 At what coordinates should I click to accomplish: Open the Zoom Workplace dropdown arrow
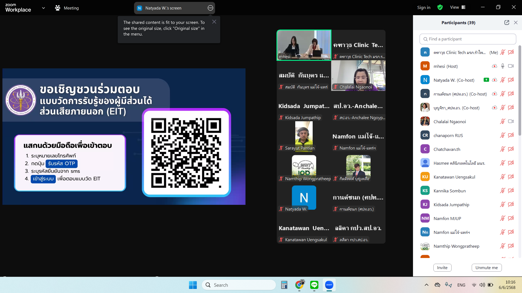coord(43,8)
